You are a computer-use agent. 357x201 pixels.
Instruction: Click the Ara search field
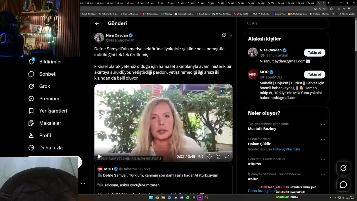coord(287,23)
